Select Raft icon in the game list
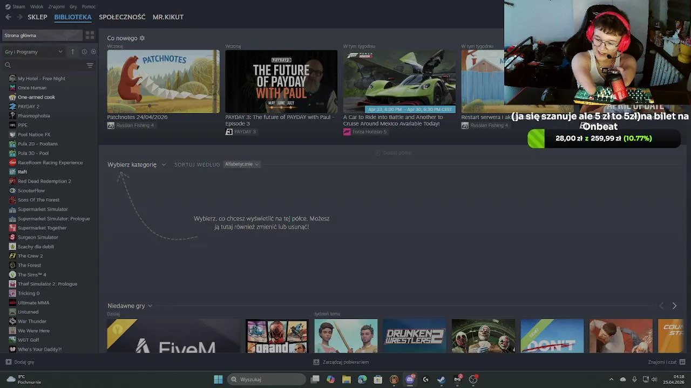 (x=12, y=172)
